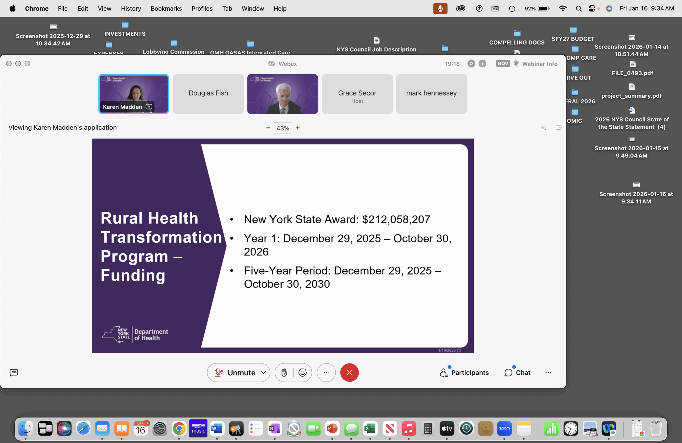Open the more options button by reactions
Screen dimensions: 682x443
click(326, 372)
